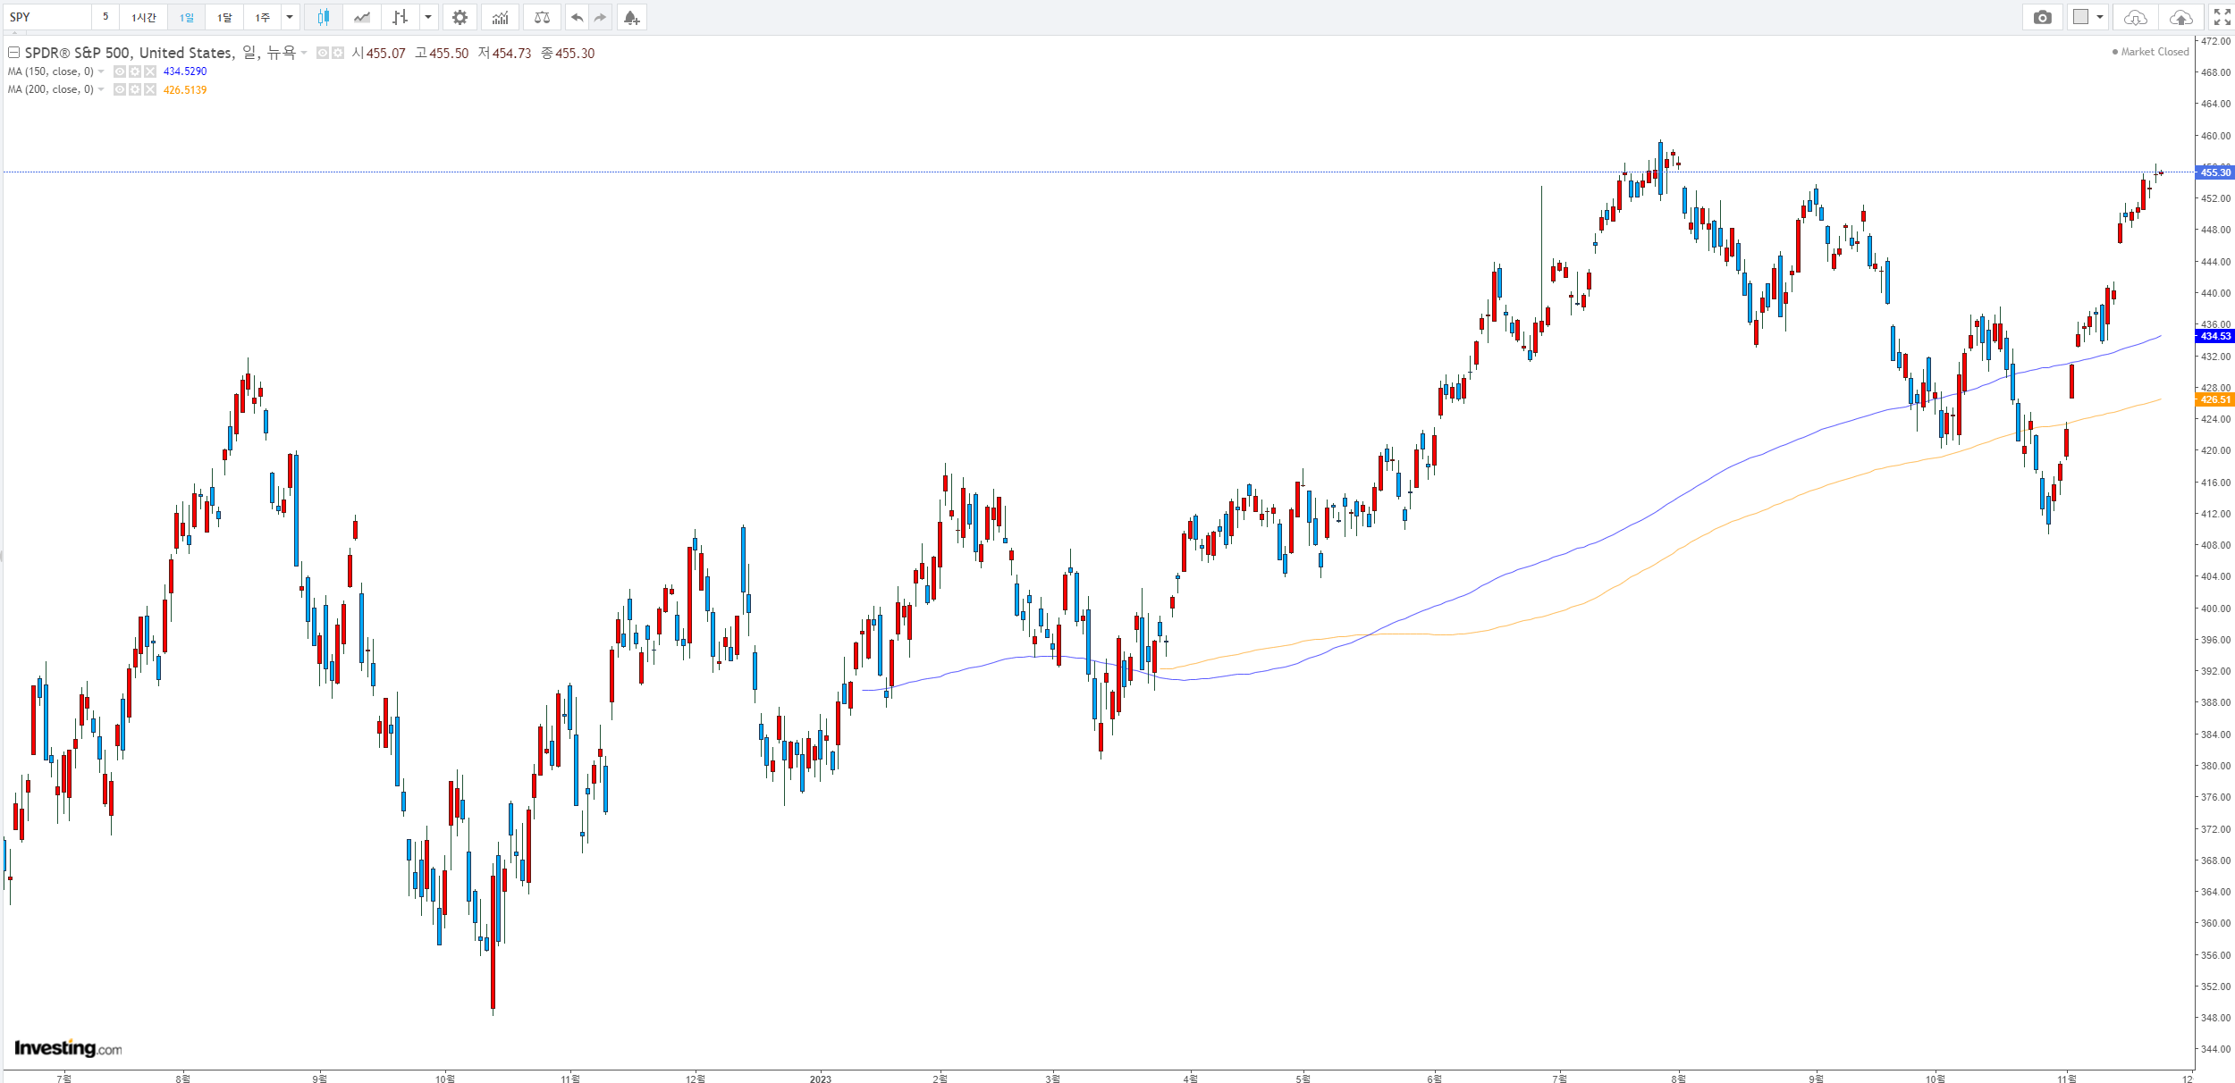The height and width of the screenshot is (1083, 2235).
Task: Switch to the 1시간 timeframe
Action: pyautogui.click(x=143, y=17)
